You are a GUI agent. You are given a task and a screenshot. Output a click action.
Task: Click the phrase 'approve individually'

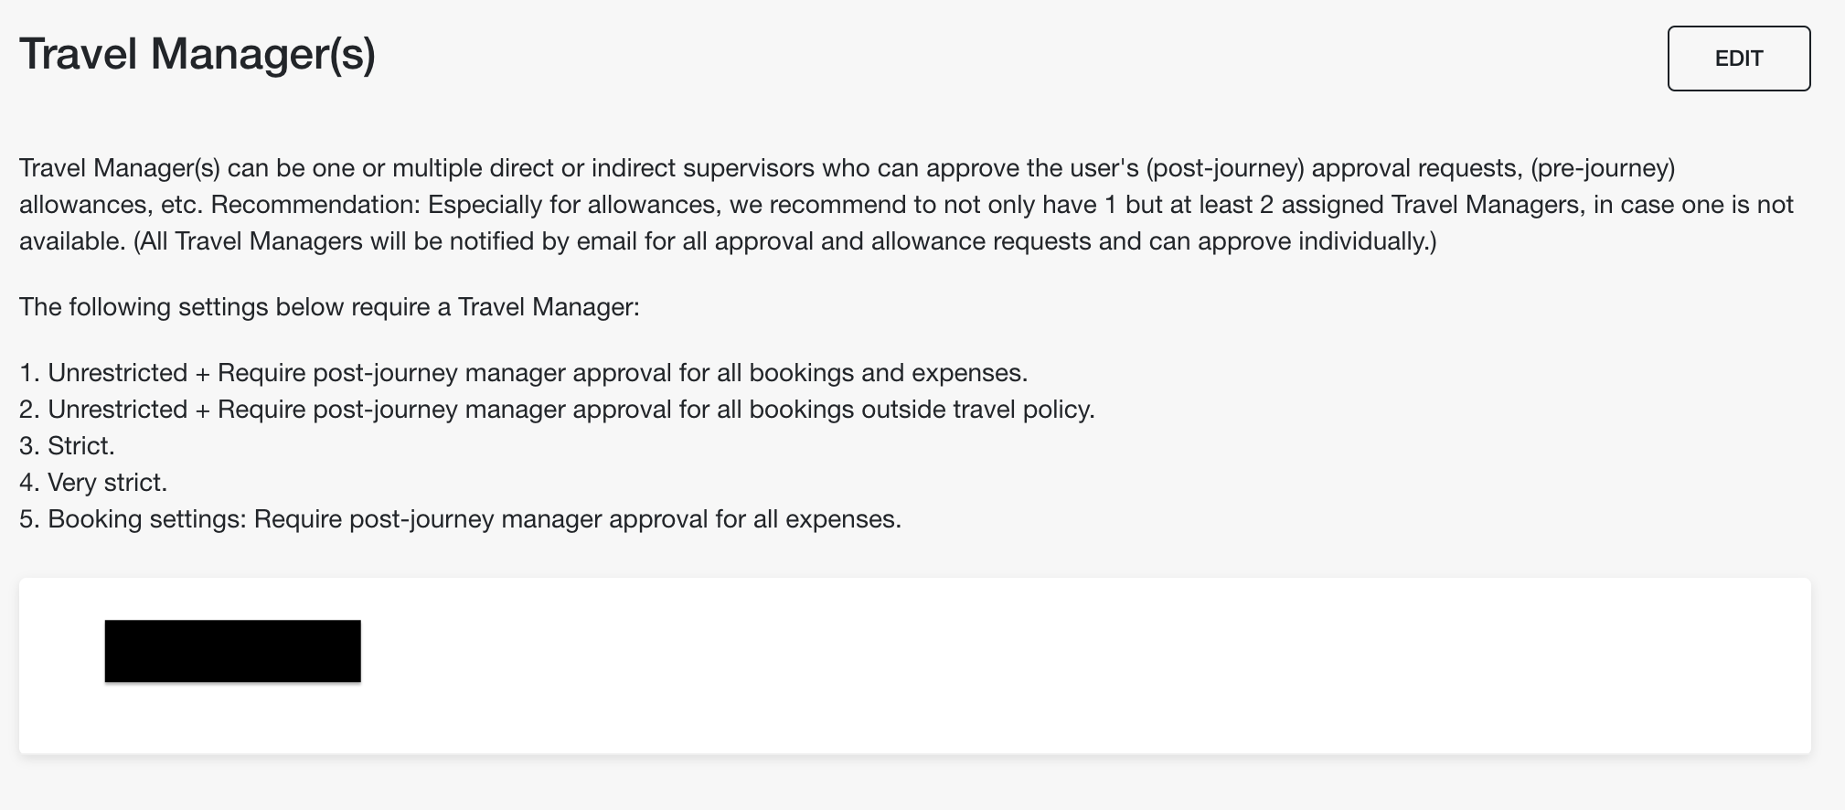coord(1313,241)
